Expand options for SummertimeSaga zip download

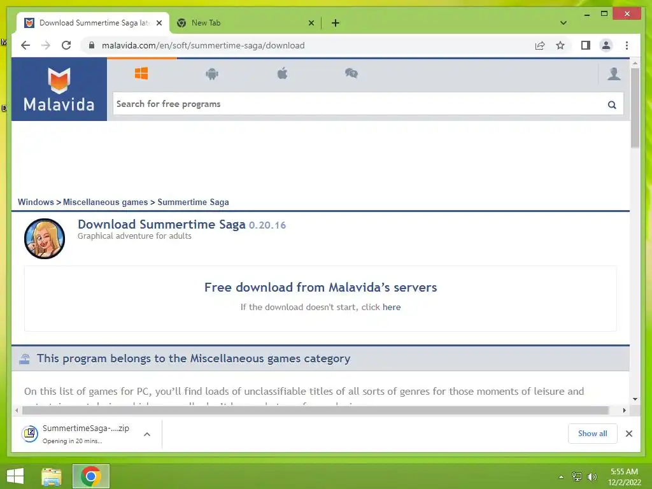tap(147, 434)
